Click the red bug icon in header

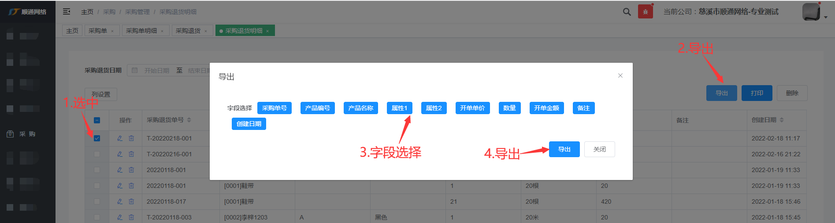click(x=645, y=12)
